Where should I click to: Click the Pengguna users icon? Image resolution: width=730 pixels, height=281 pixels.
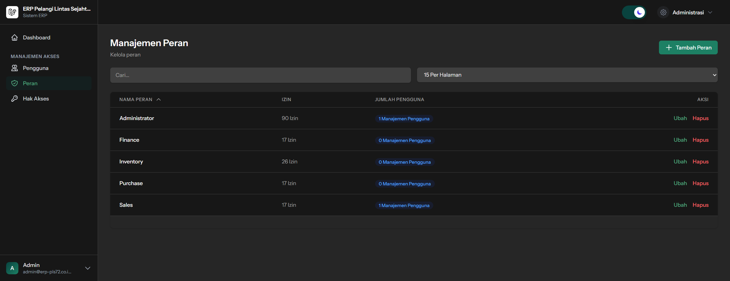tap(14, 68)
